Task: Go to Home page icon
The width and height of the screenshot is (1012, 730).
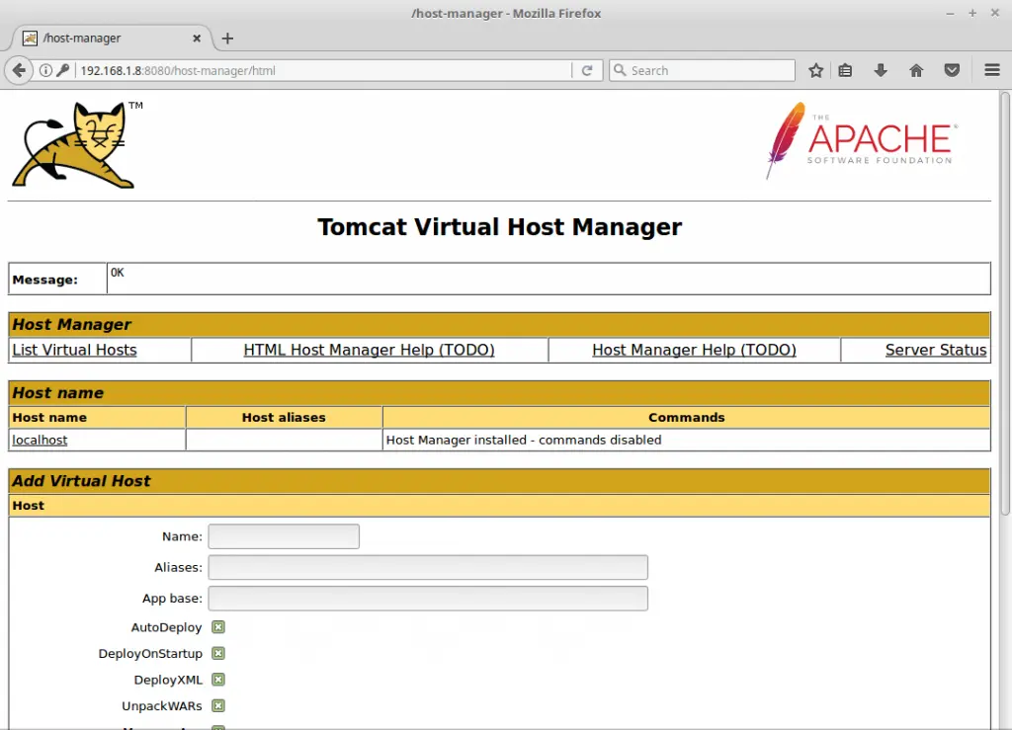Action: click(916, 70)
